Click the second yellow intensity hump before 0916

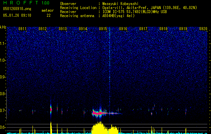pos(113,129)
